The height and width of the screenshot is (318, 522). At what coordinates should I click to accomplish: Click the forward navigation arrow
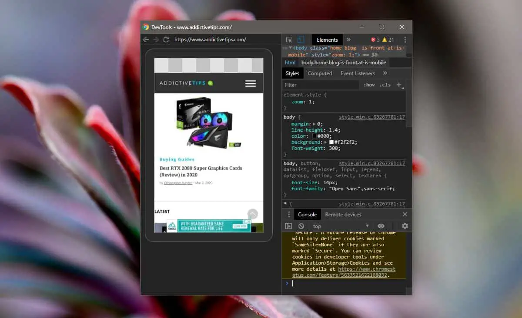pos(156,40)
